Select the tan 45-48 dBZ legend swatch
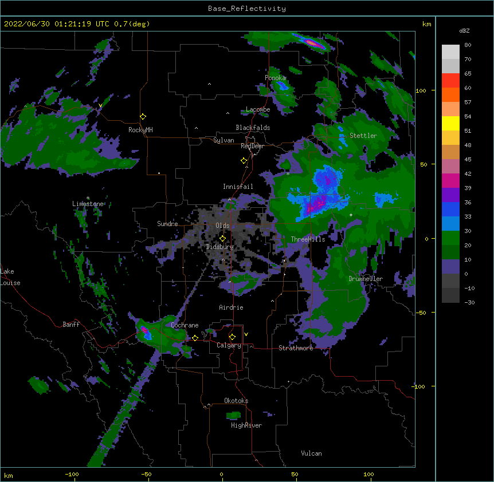Image resolution: width=494 pixels, height=482 pixels. coord(450,152)
